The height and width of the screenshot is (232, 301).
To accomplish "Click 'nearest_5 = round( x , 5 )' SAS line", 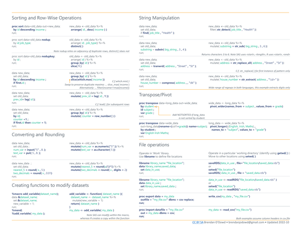I will click(x=29, y=170).
